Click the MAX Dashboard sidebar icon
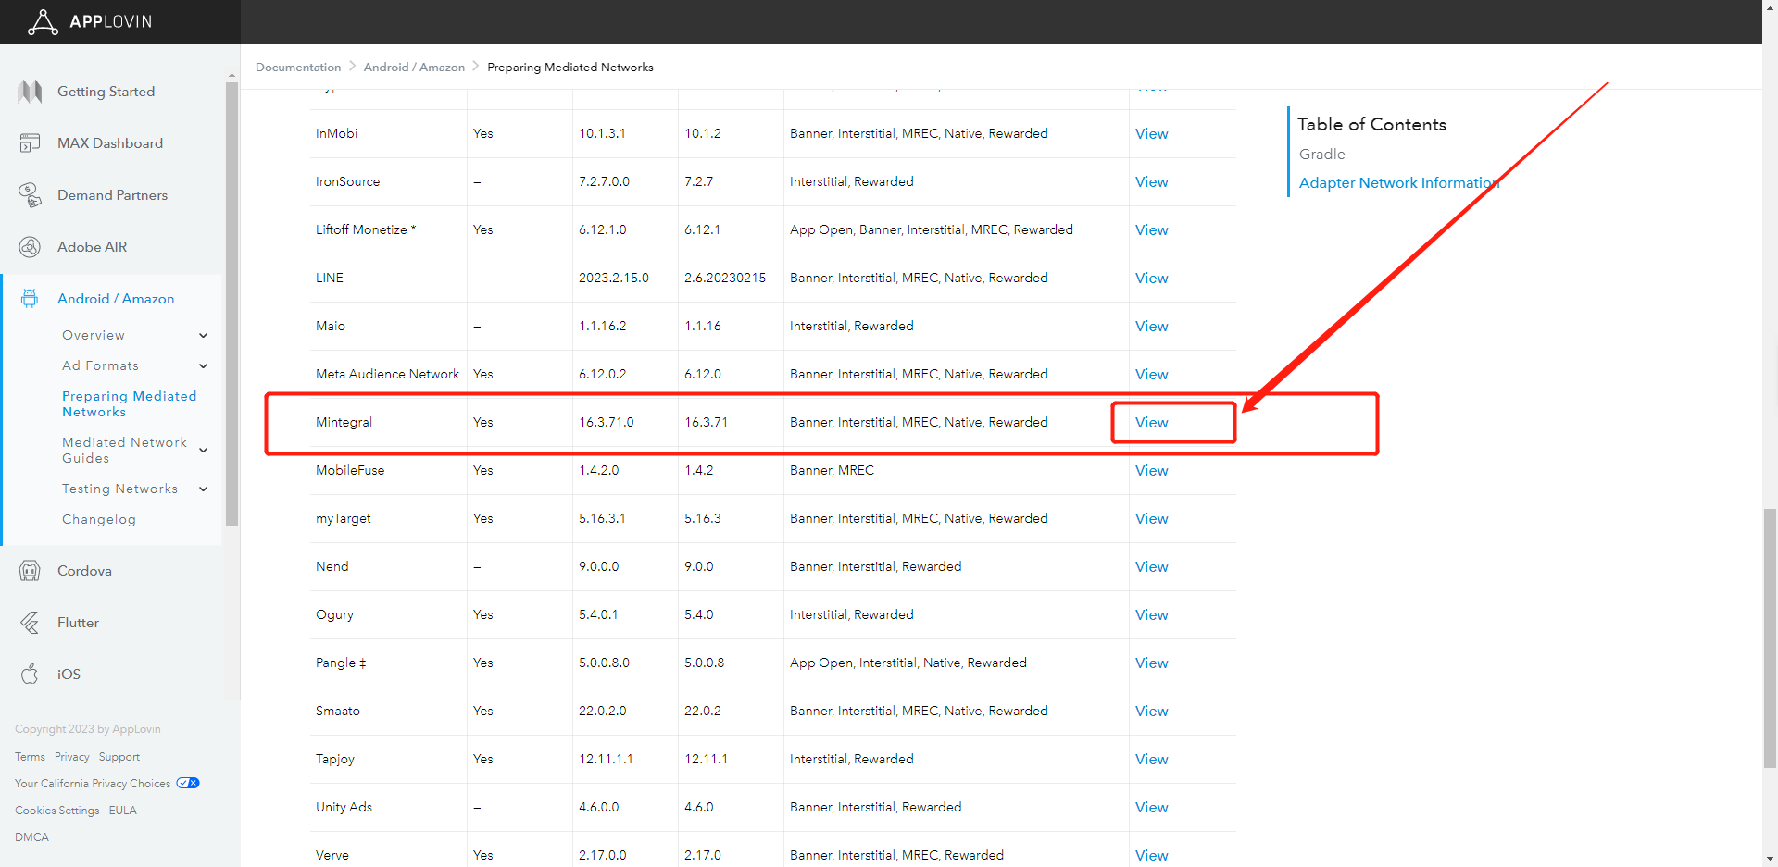 [x=30, y=143]
